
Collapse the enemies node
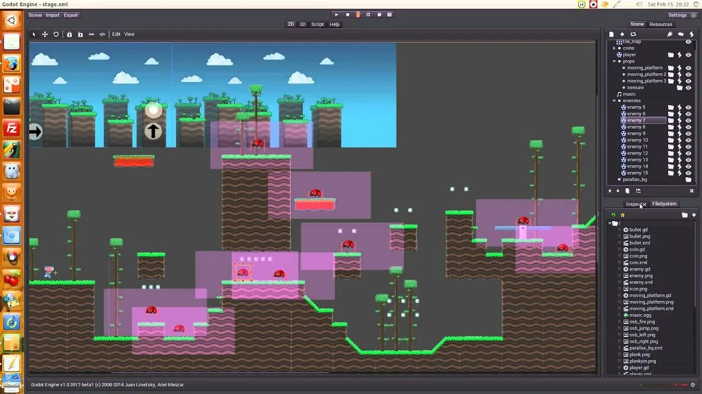click(614, 101)
